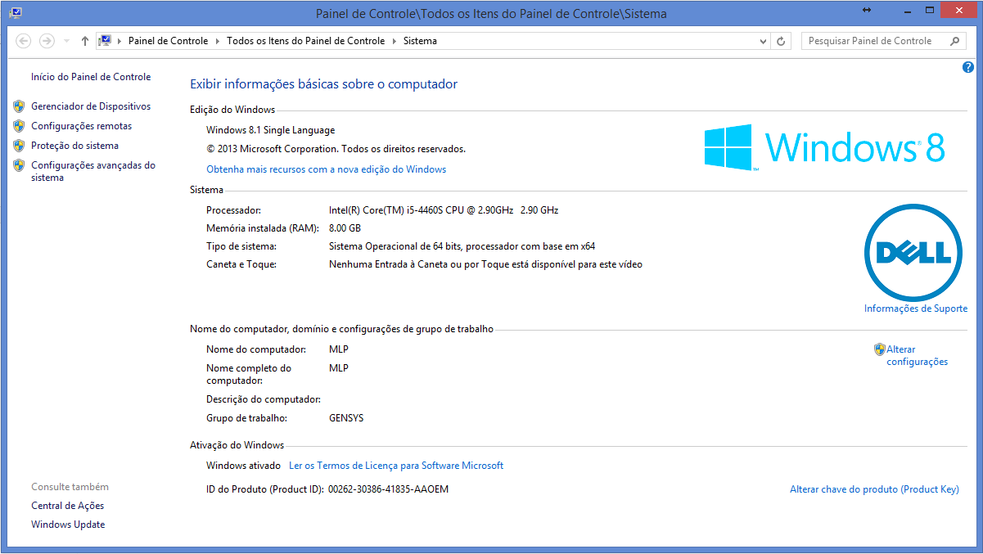Click shield icon beside Alterar configurações
983x554 pixels.
(880, 349)
